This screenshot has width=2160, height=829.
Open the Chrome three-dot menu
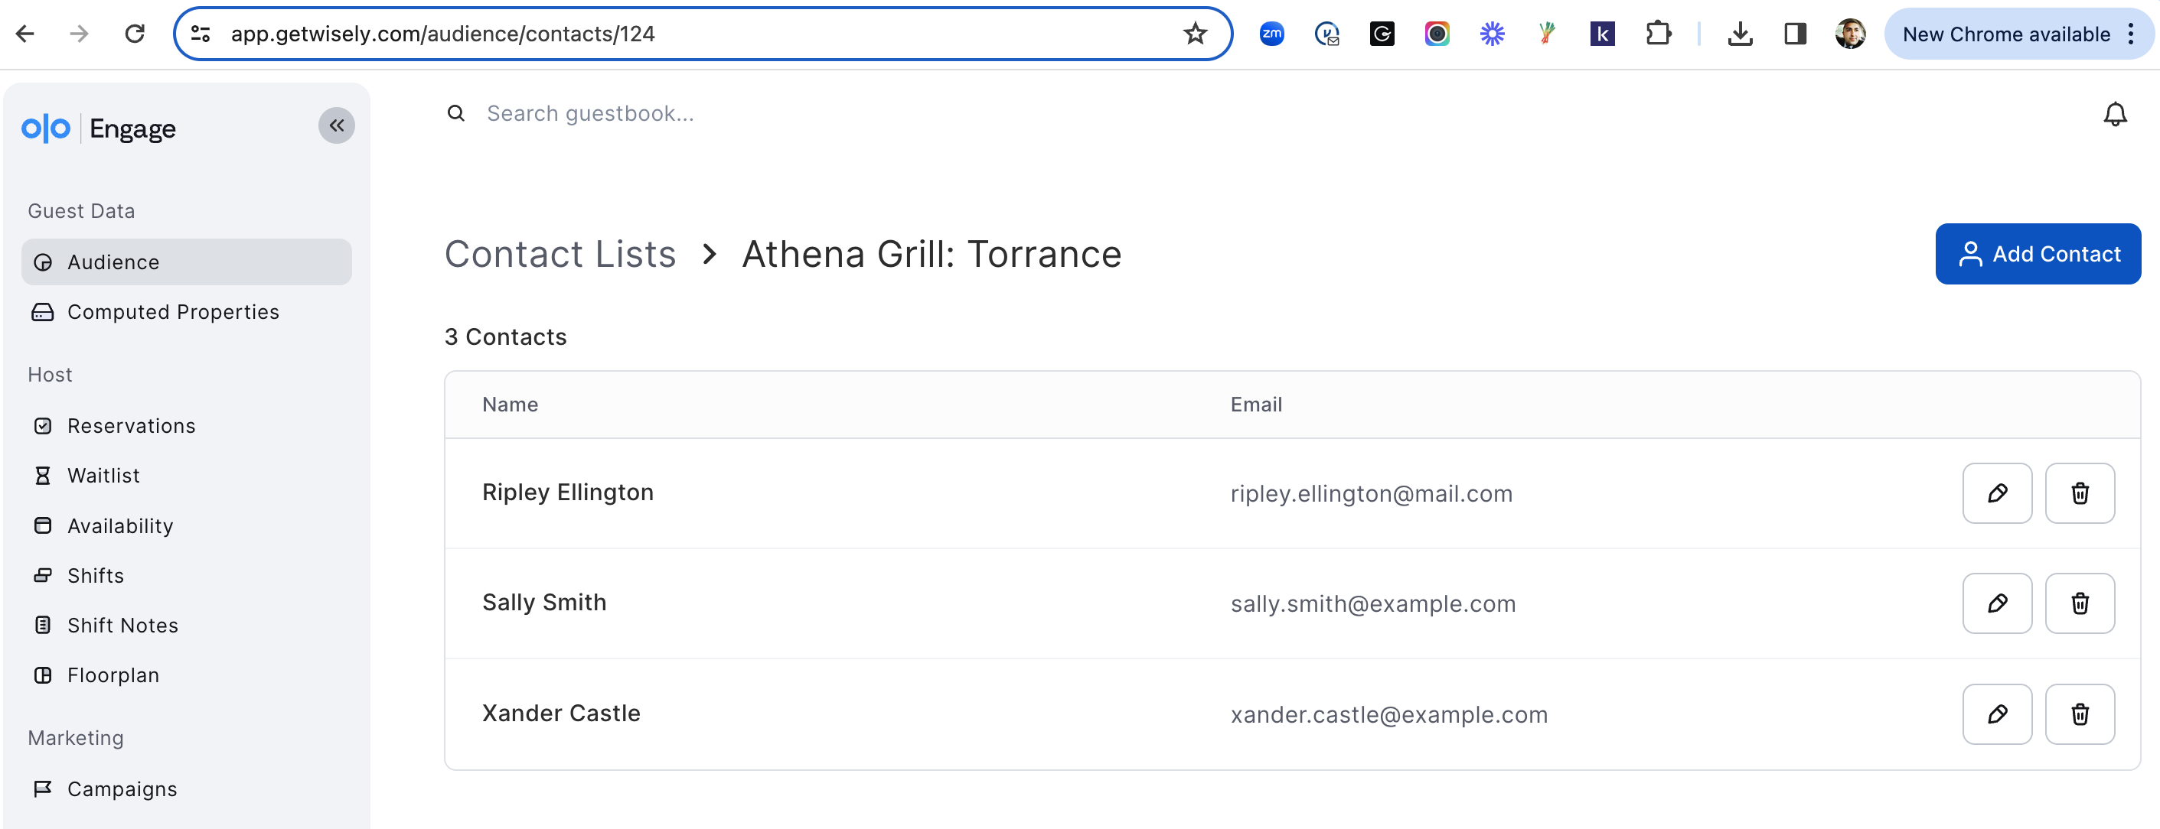click(x=2130, y=34)
